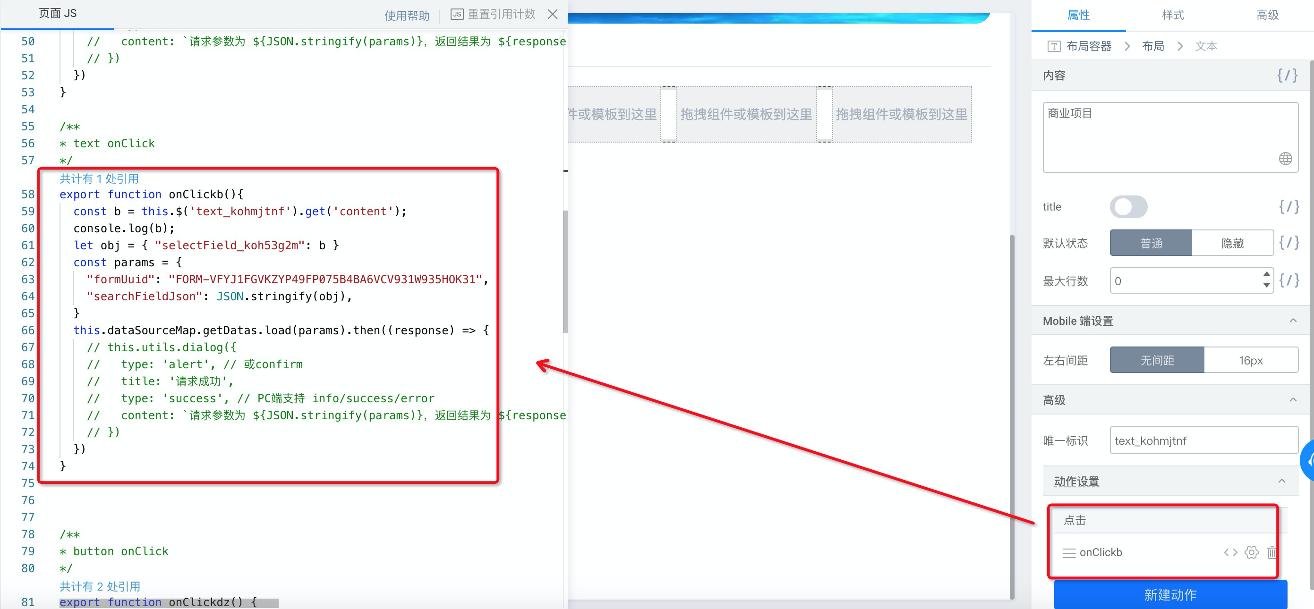Click the console.log(b) line
Screen dimensions: 1314x609
[124, 228]
